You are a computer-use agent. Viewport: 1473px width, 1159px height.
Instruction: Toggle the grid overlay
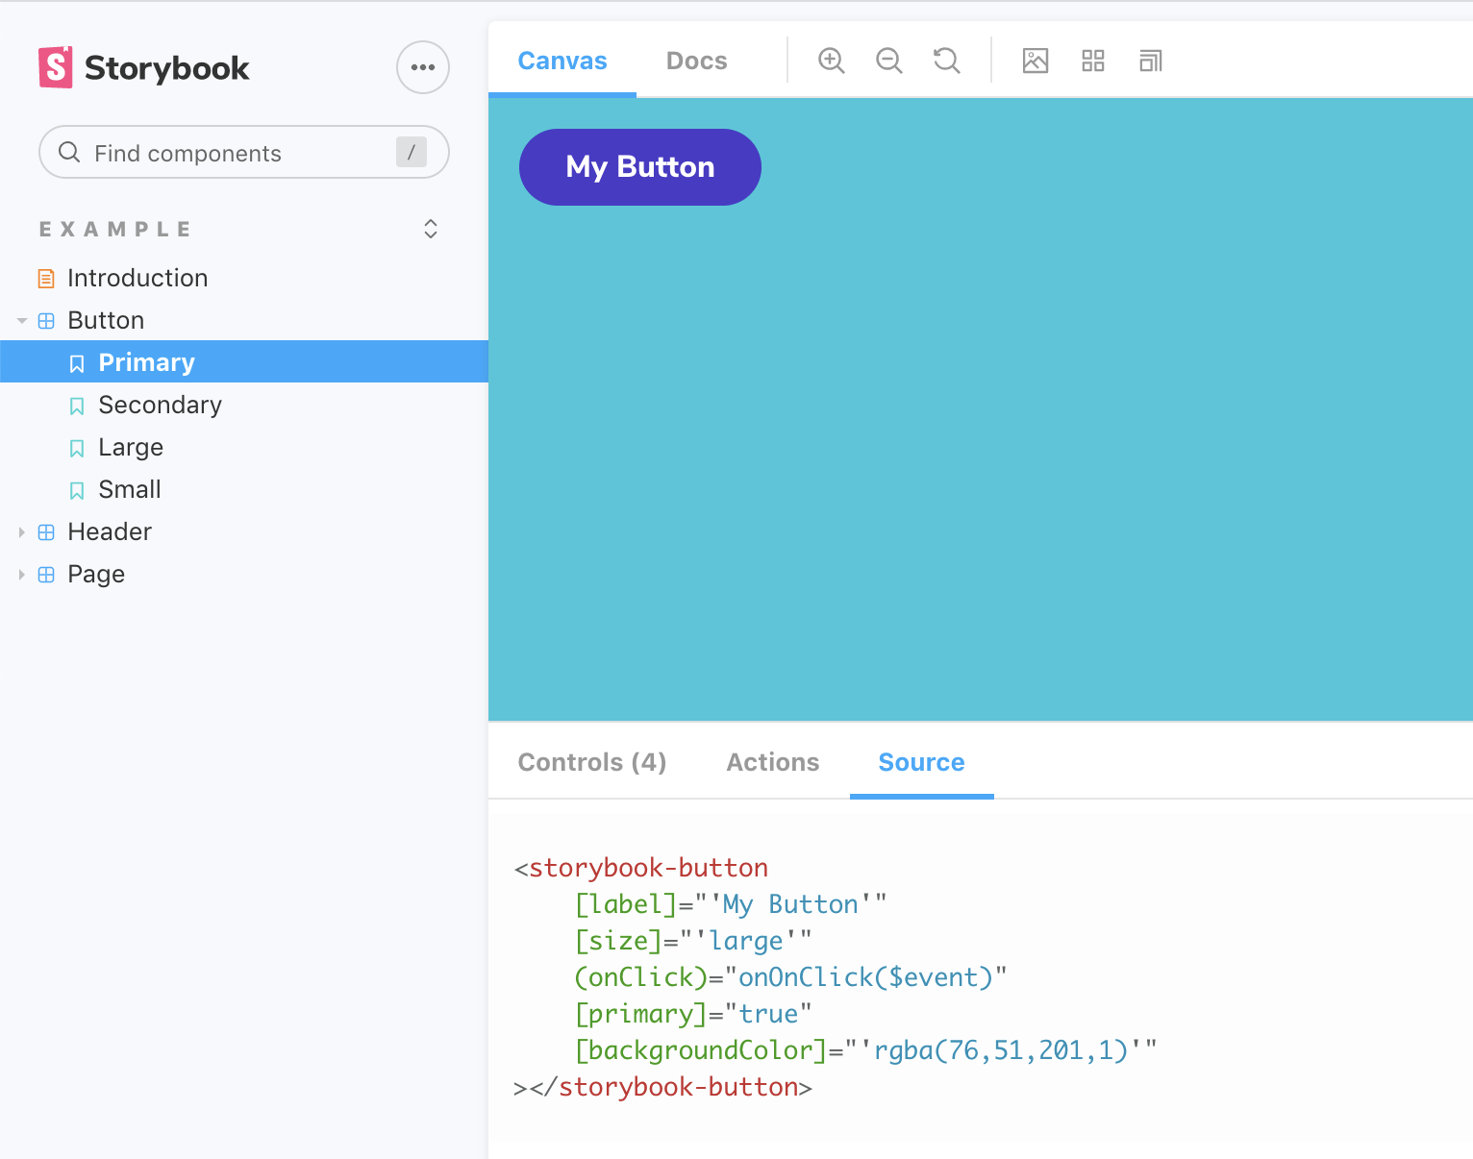pyautogui.click(x=1093, y=61)
